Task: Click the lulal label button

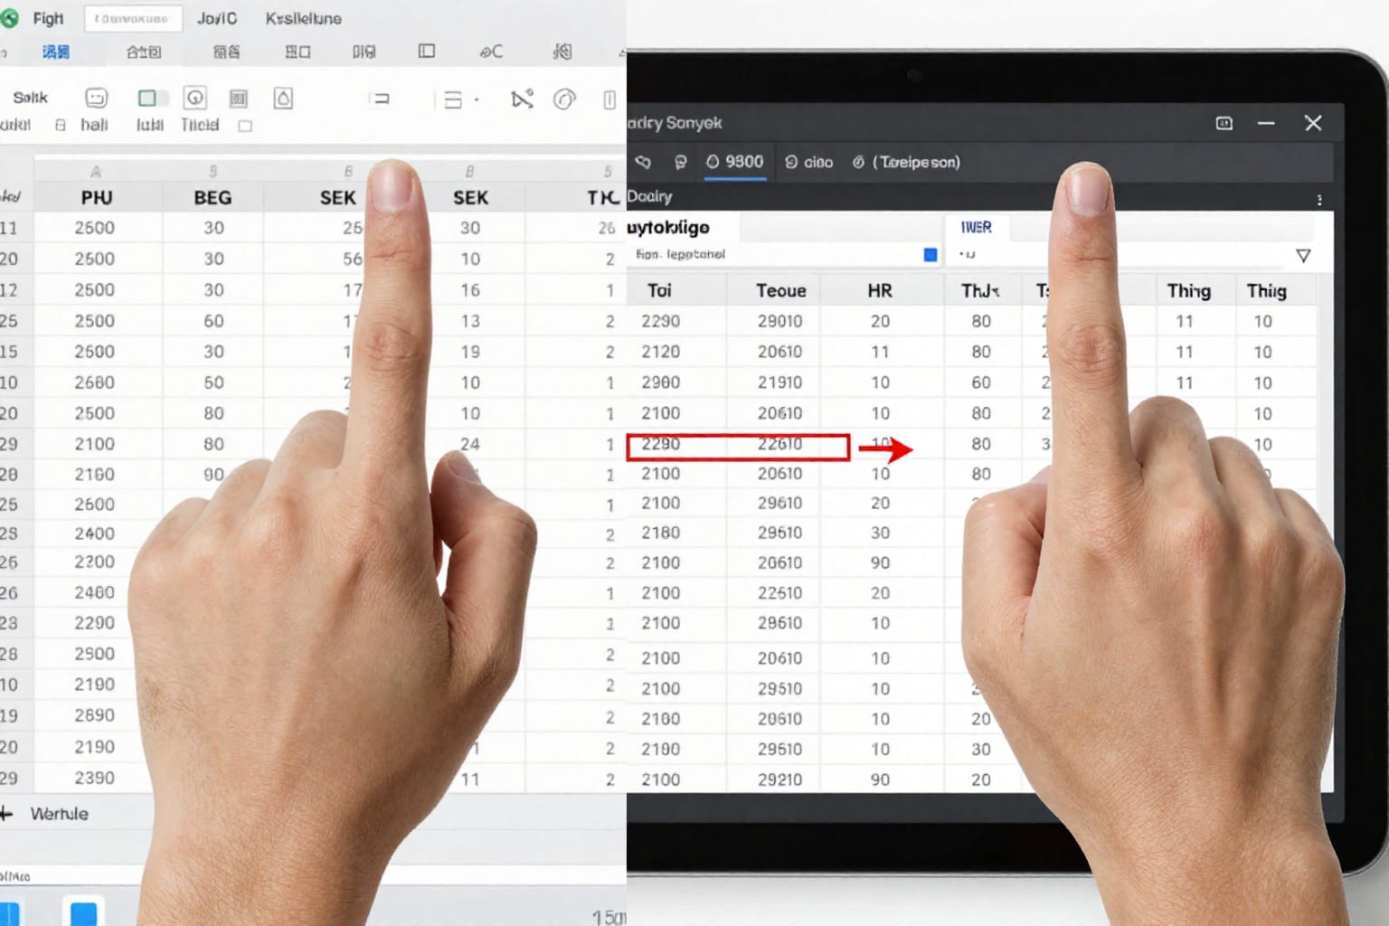Action: (x=150, y=125)
